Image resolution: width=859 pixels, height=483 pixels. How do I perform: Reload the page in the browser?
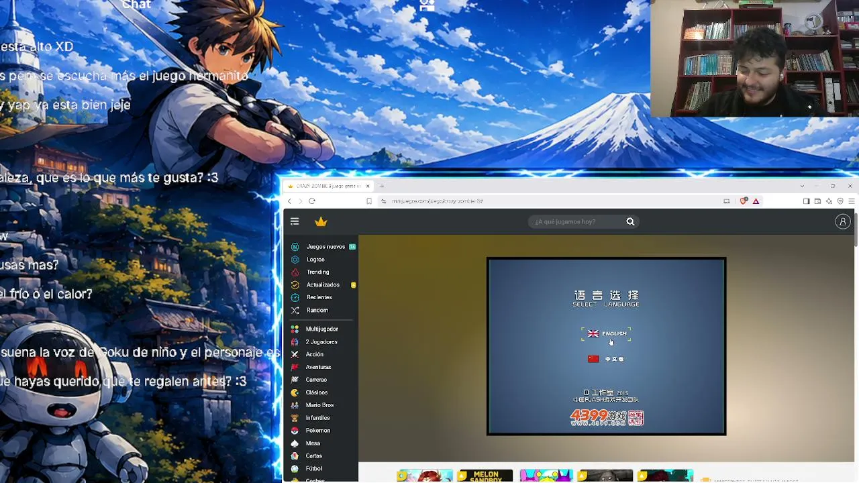point(312,201)
